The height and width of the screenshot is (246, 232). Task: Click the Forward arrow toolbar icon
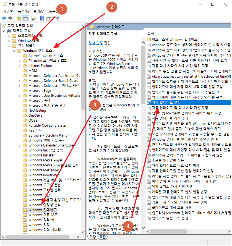[x=10, y=19]
